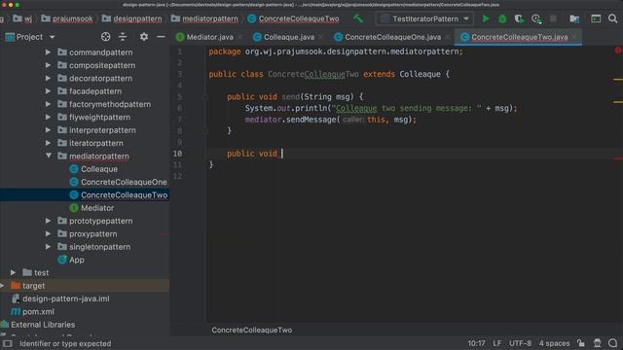Collapse the mediatorpattern folder
623x350 pixels.
tap(48, 156)
